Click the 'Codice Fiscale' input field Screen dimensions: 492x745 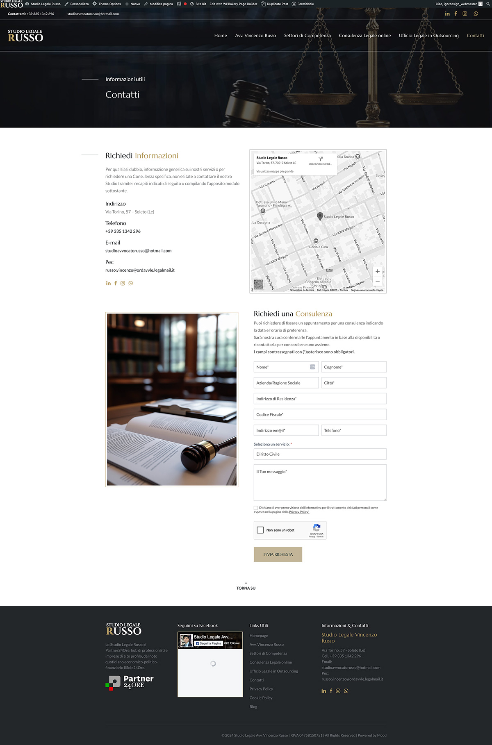320,415
